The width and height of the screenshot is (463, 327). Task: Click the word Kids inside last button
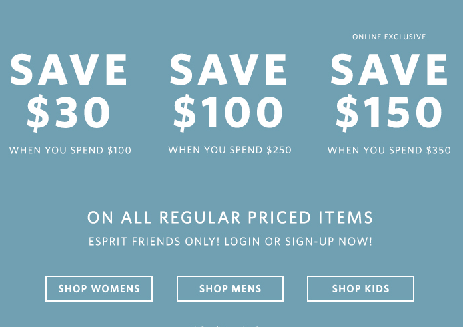click(376, 288)
